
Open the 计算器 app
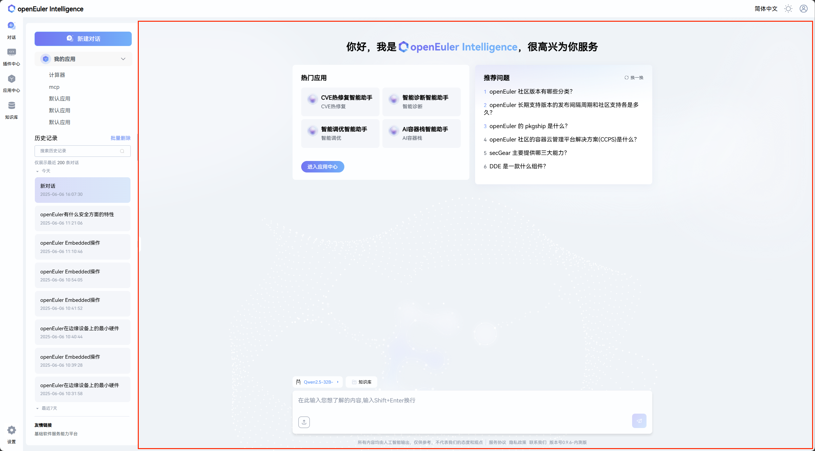[57, 75]
